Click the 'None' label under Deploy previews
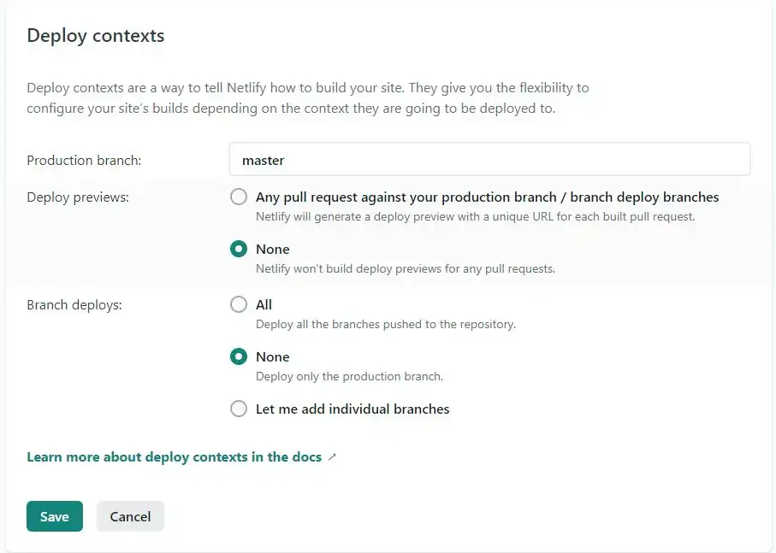This screenshot has height=553, width=776. tap(272, 249)
